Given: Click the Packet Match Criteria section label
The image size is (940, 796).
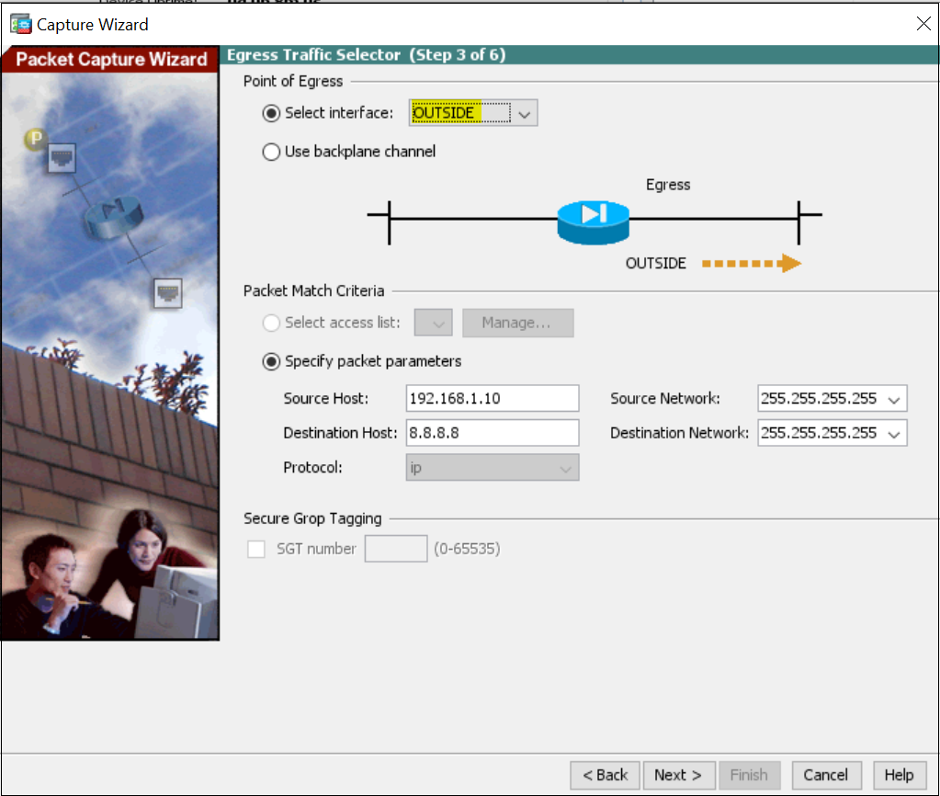Looking at the screenshot, I should [x=313, y=291].
